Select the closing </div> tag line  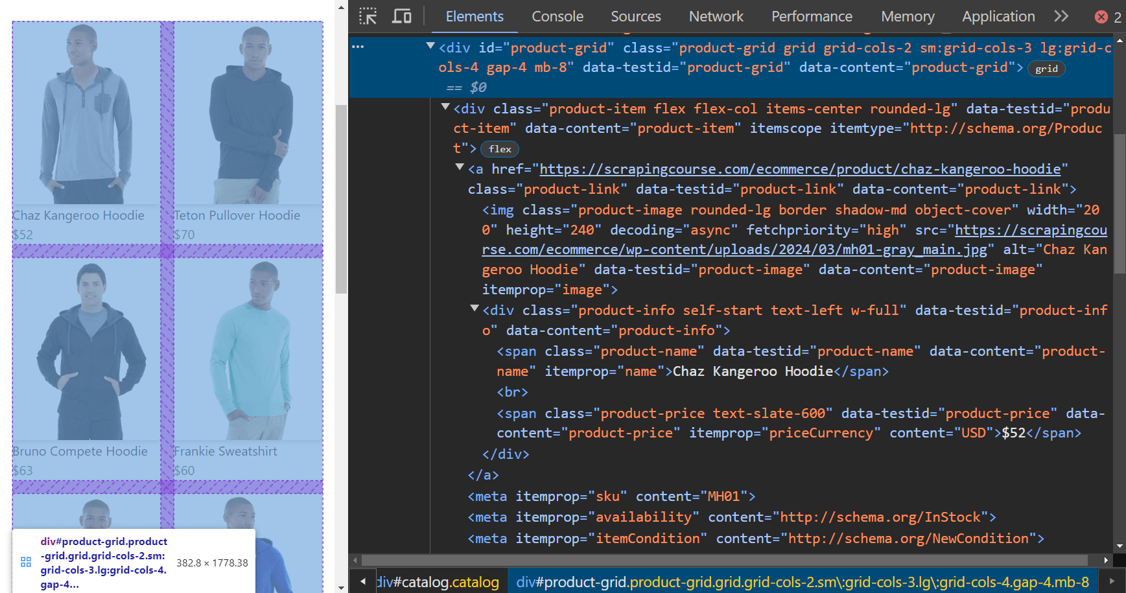coord(506,454)
